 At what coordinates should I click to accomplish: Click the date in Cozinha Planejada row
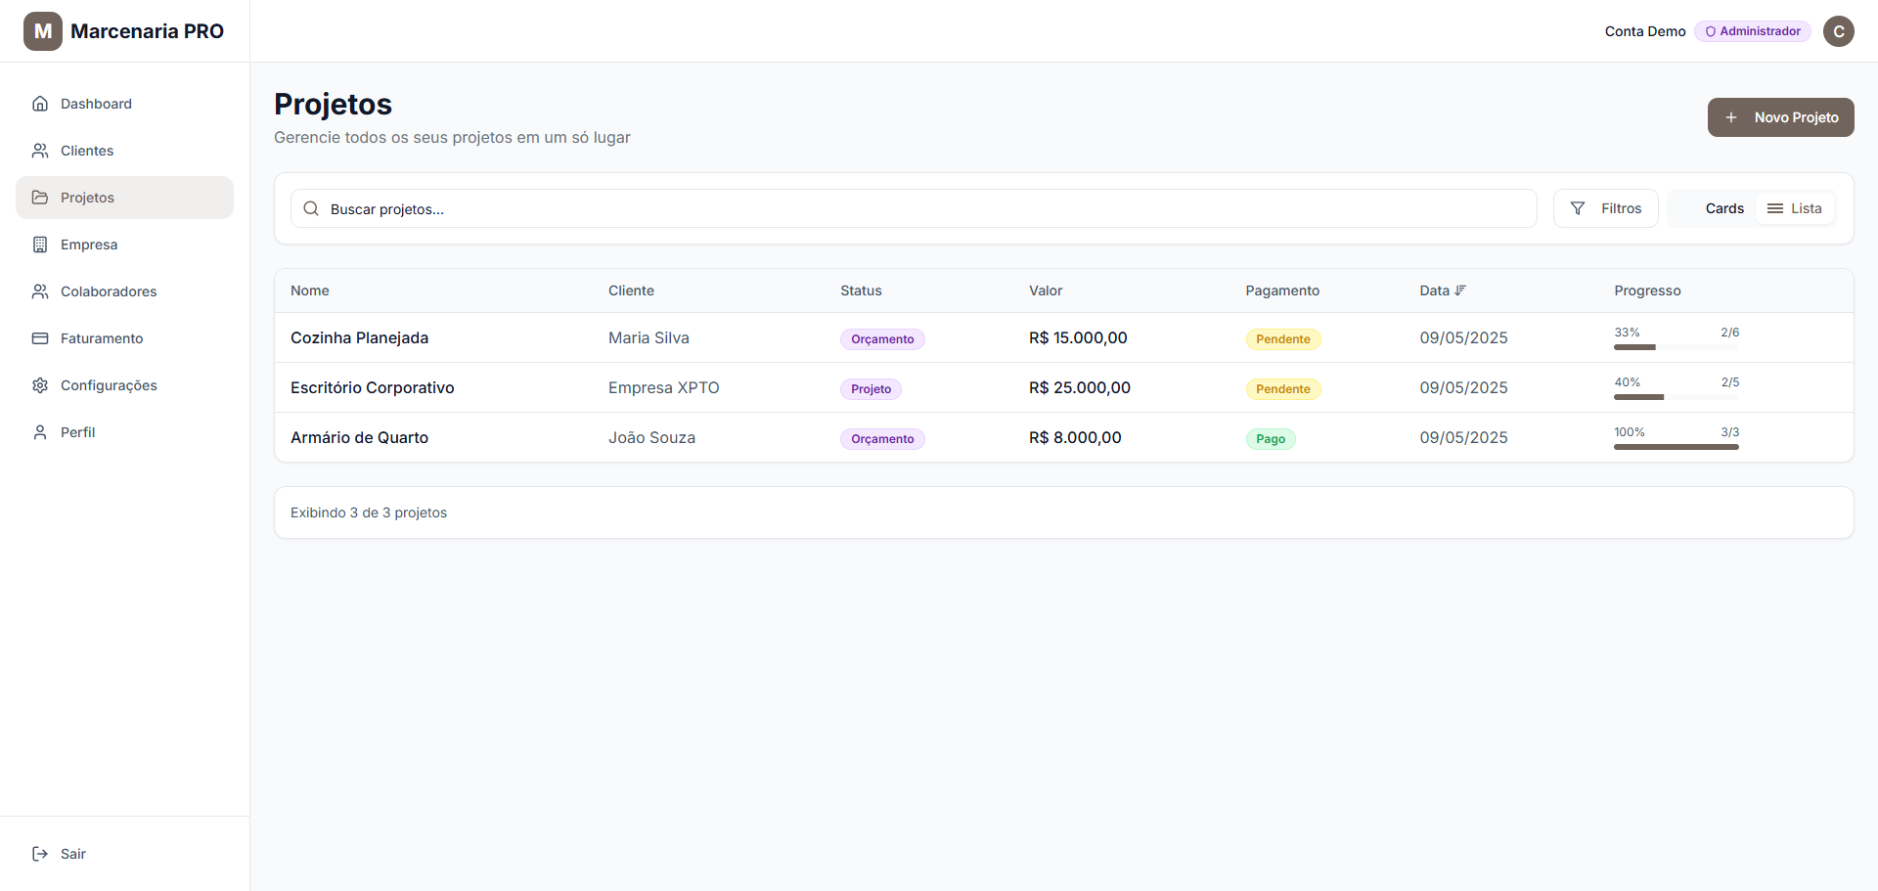pyautogui.click(x=1463, y=337)
